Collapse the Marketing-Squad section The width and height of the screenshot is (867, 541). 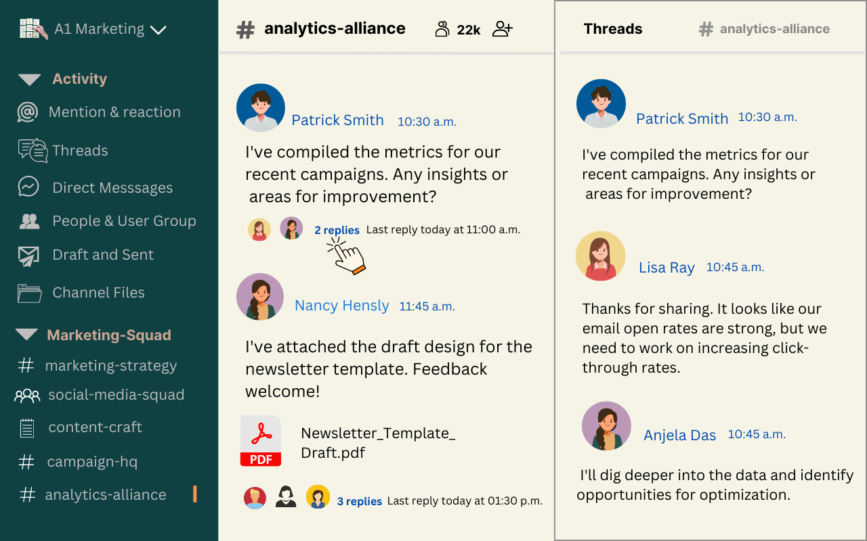tap(26, 335)
